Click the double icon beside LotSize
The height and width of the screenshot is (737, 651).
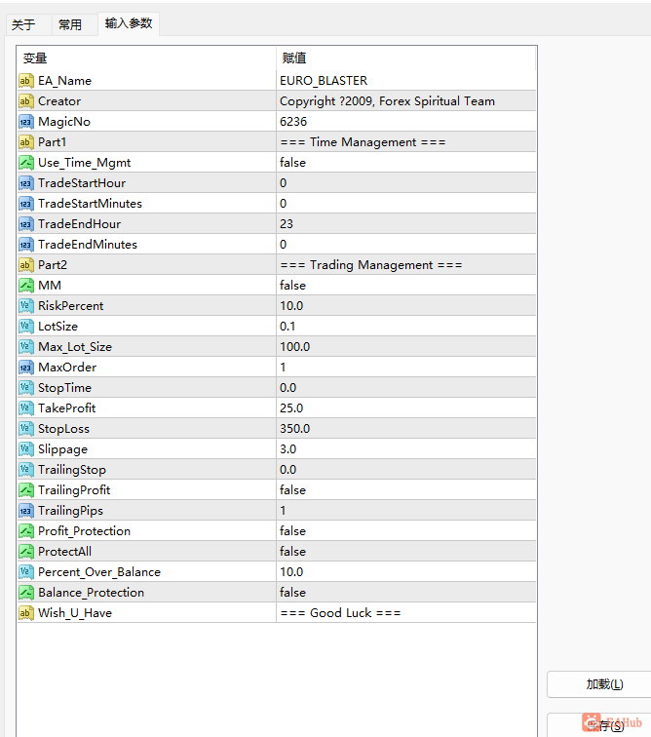26,327
